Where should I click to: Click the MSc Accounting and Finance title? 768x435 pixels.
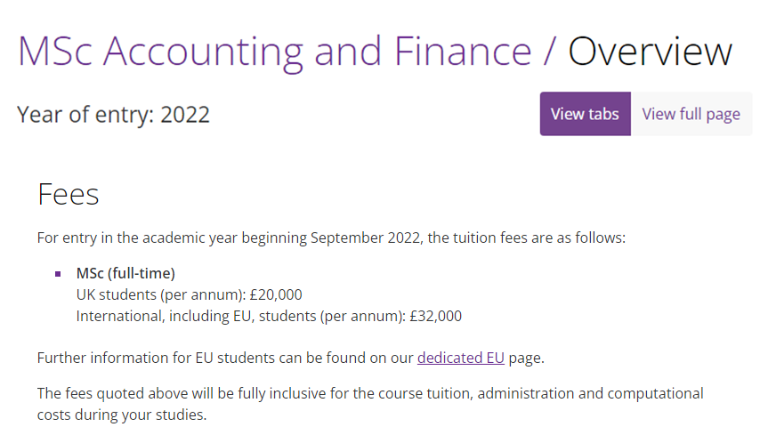(x=274, y=51)
